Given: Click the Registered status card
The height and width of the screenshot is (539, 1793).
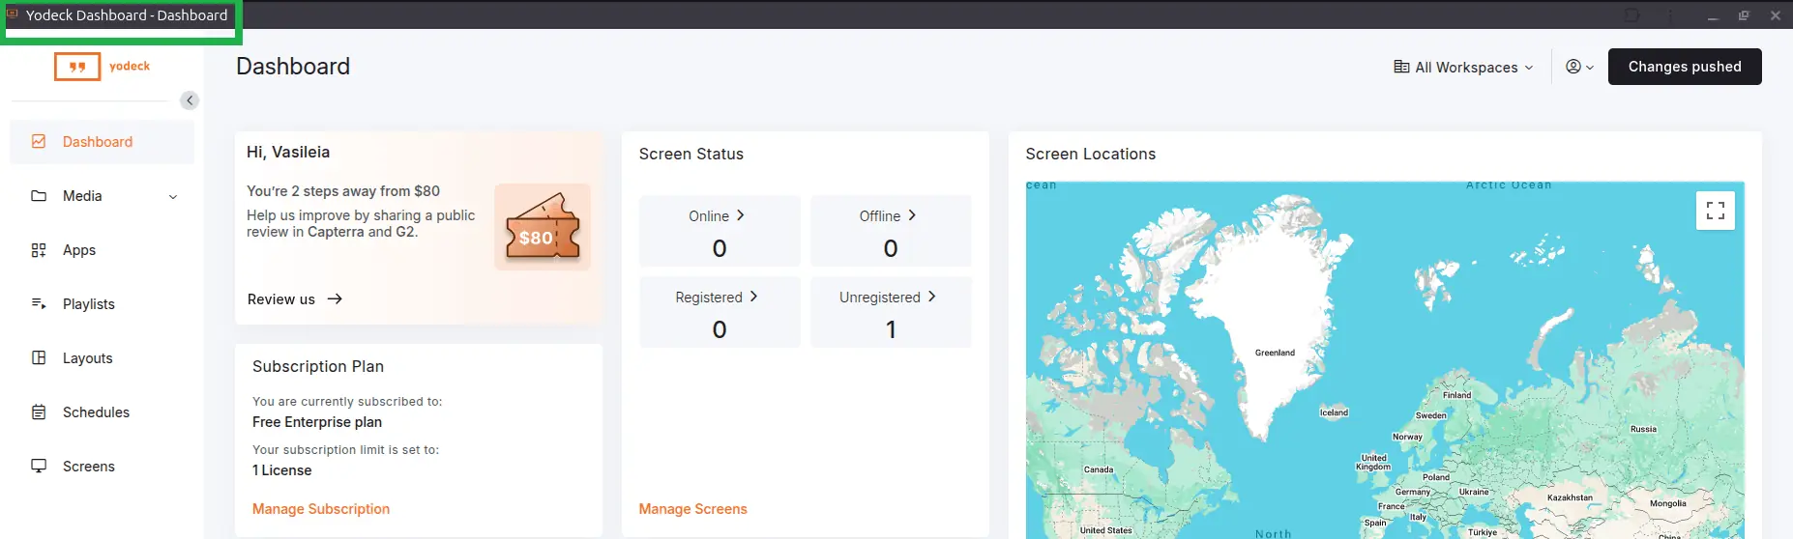Looking at the screenshot, I should click(720, 312).
